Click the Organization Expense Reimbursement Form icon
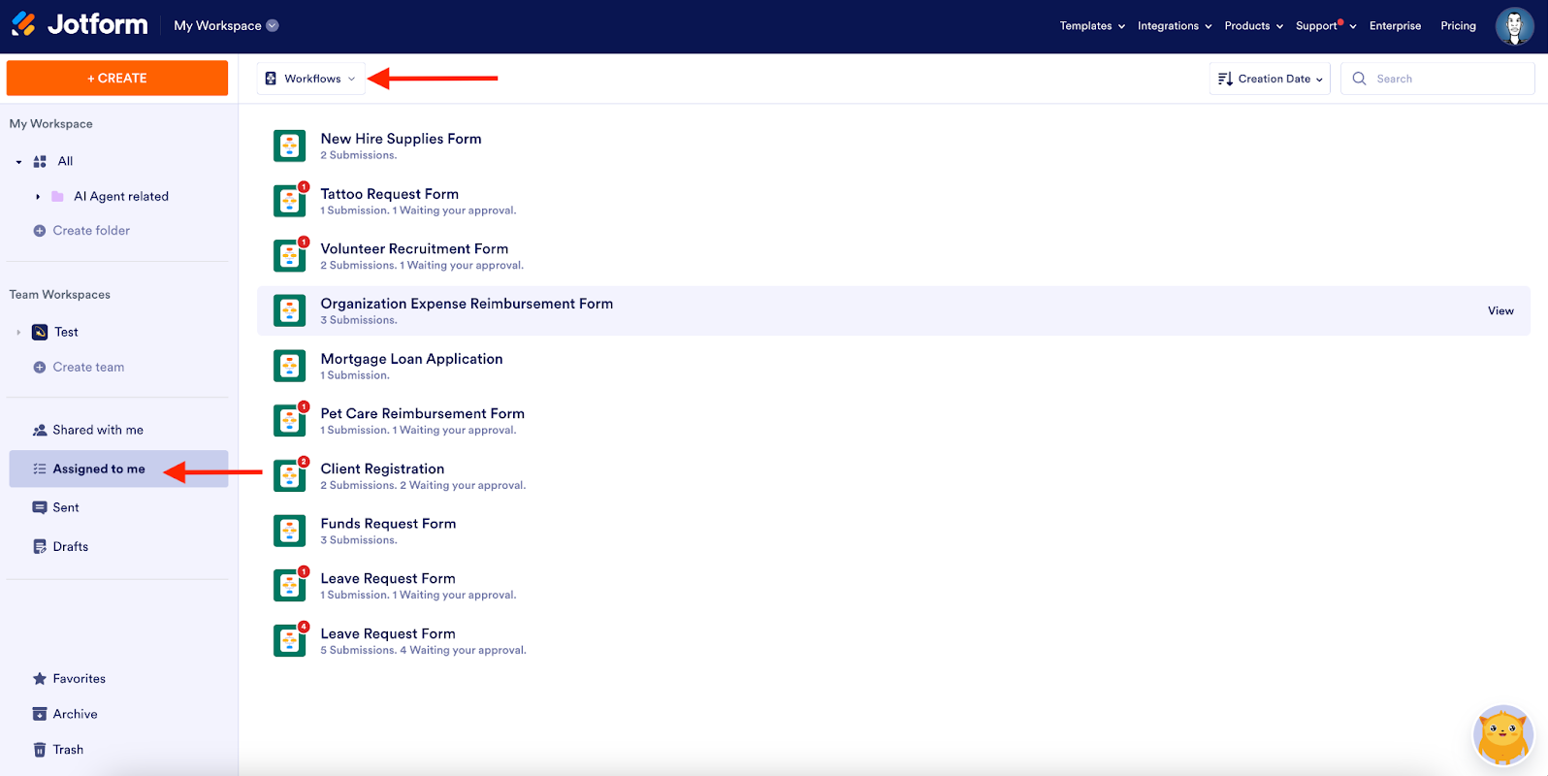1548x776 pixels. click(x=289, y=310)
